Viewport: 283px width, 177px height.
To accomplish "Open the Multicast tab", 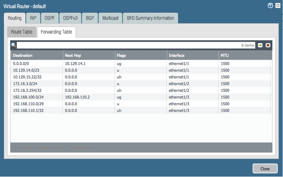I will 110,18.
